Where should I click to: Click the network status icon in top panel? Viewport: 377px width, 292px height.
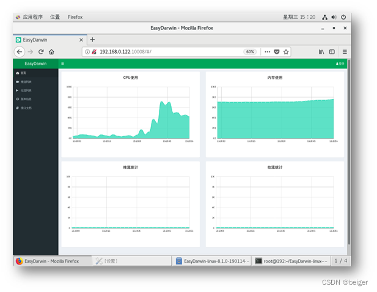325,17
